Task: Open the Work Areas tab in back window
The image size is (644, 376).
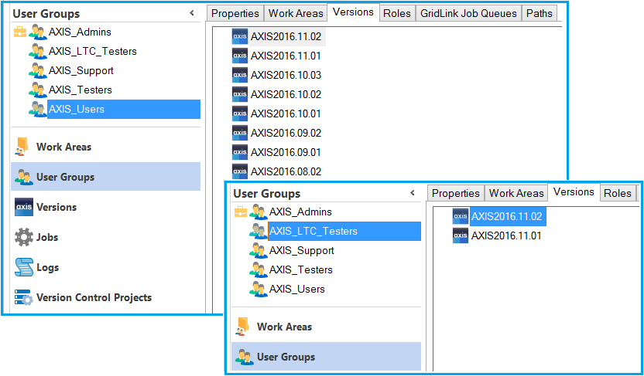Action: pos(296,14)
